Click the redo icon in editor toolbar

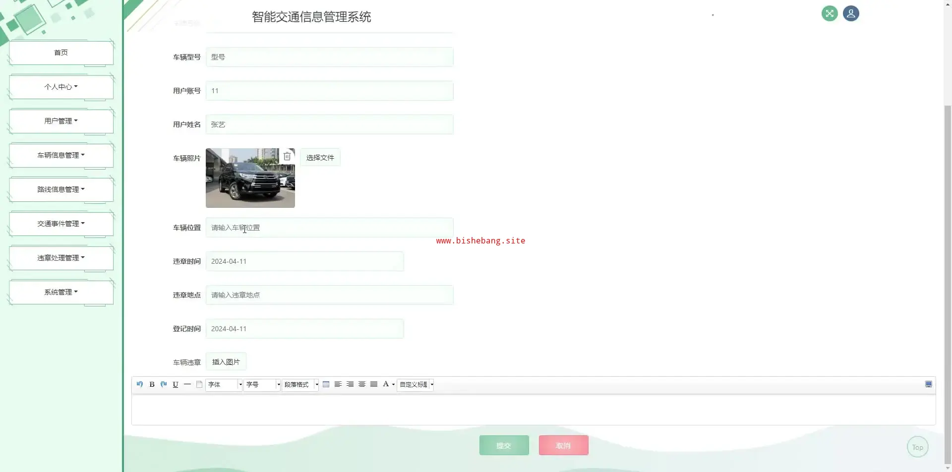tap(164, 384)
